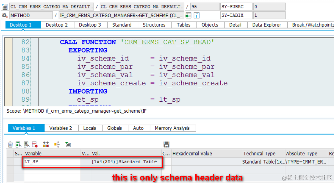Click the floppy disk save icon
Image resolution: width=334 pixels, height=183 pixels.
pyautogui.click(x=166, y=145)
